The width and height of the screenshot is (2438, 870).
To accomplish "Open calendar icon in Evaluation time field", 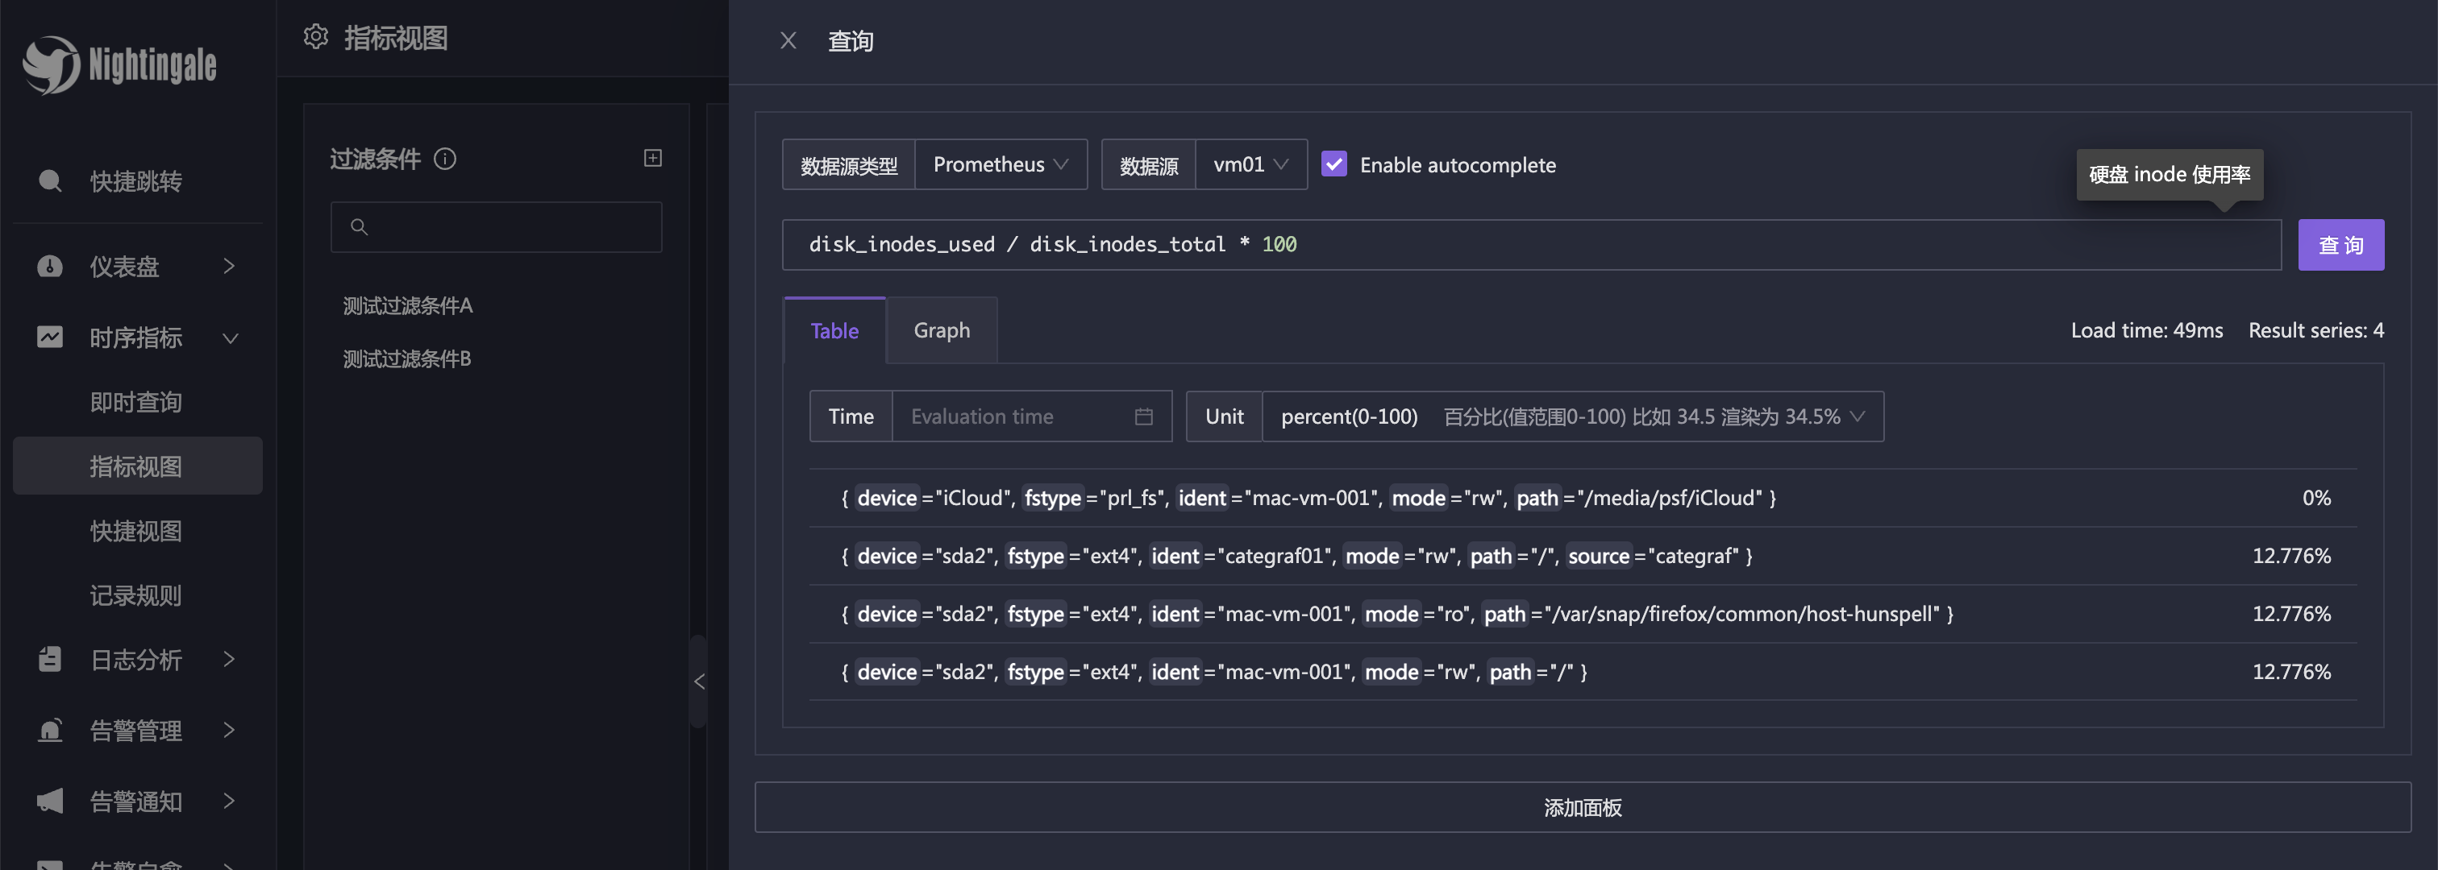I will 1143,416.
